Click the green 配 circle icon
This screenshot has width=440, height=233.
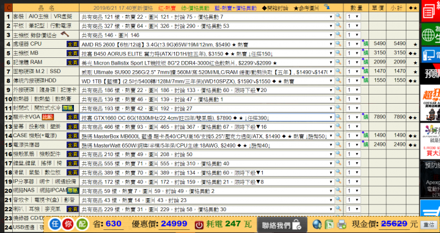click(81, 224)
